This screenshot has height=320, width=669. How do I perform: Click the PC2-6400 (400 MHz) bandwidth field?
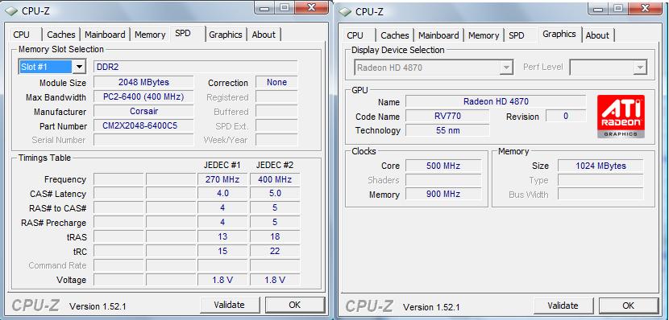coord(143,96)
